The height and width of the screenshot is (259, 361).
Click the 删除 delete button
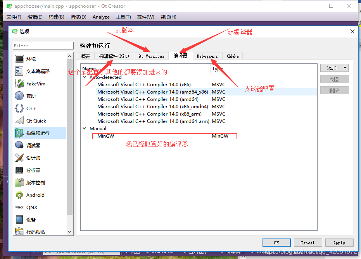334,90
